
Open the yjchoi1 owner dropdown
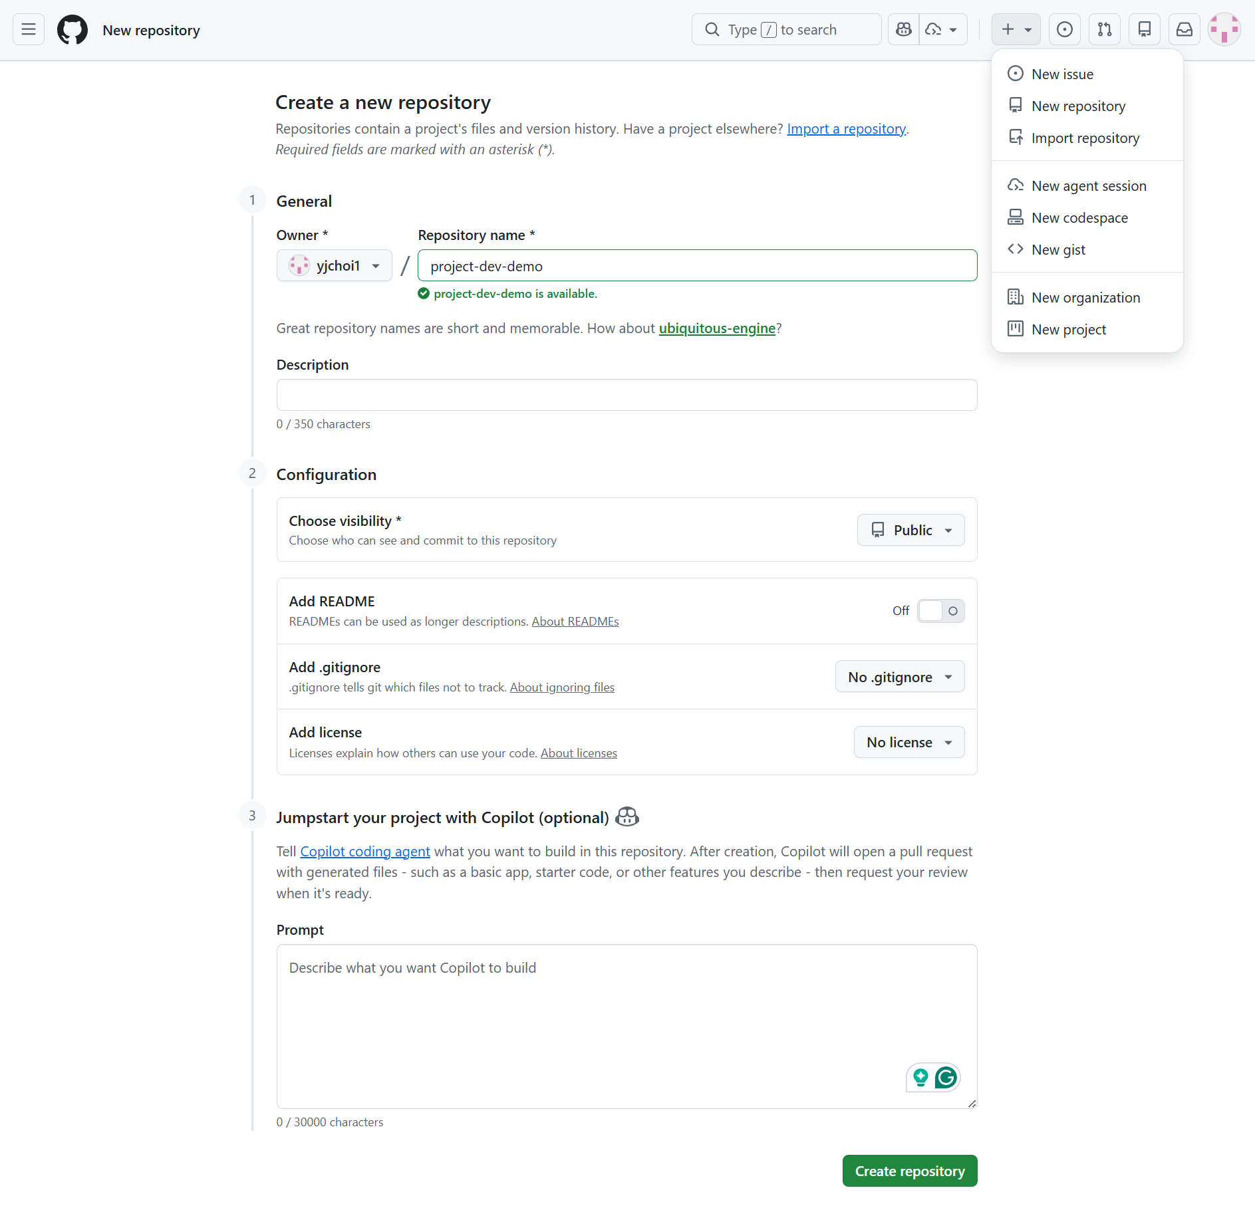click(x=334, y=265)
